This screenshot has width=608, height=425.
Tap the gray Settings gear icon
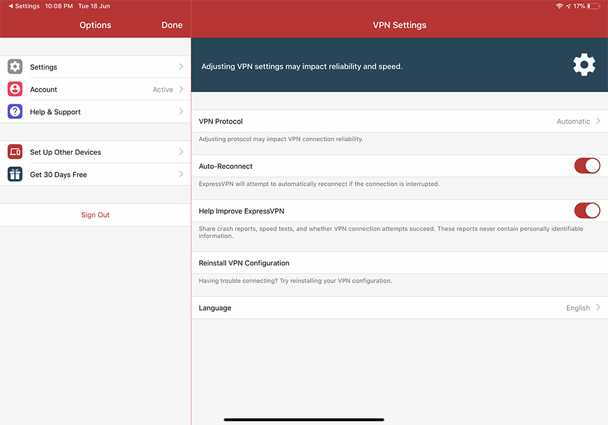tap(15, 67)
